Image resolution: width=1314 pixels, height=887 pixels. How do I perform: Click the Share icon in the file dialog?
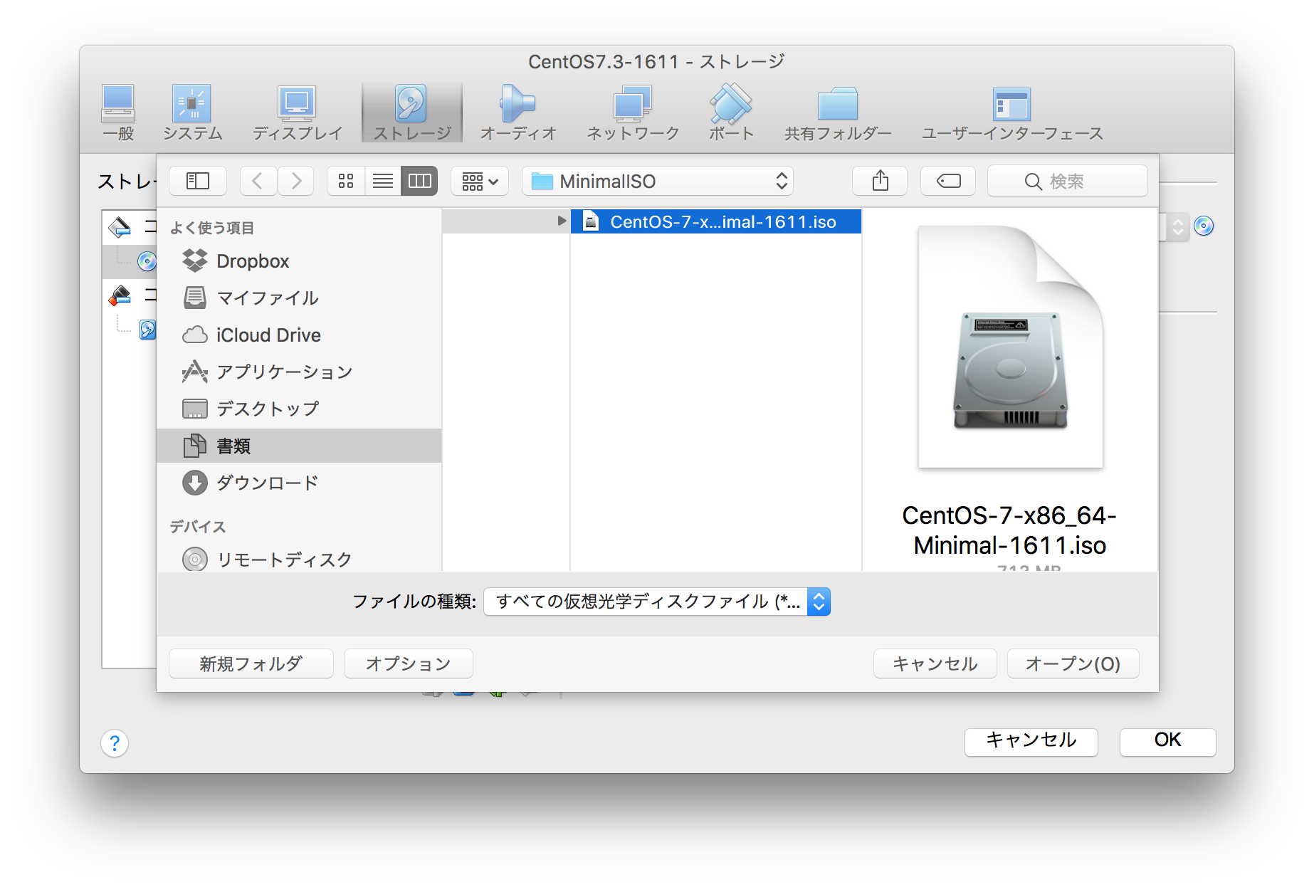(x=880, y=181)
